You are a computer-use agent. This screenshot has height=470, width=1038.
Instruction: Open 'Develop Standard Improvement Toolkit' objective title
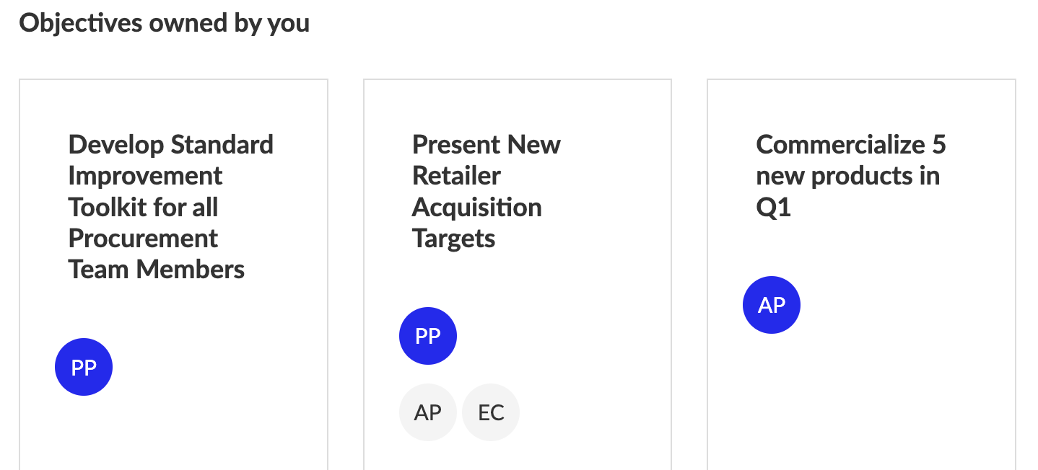click(x=171, y=207)
